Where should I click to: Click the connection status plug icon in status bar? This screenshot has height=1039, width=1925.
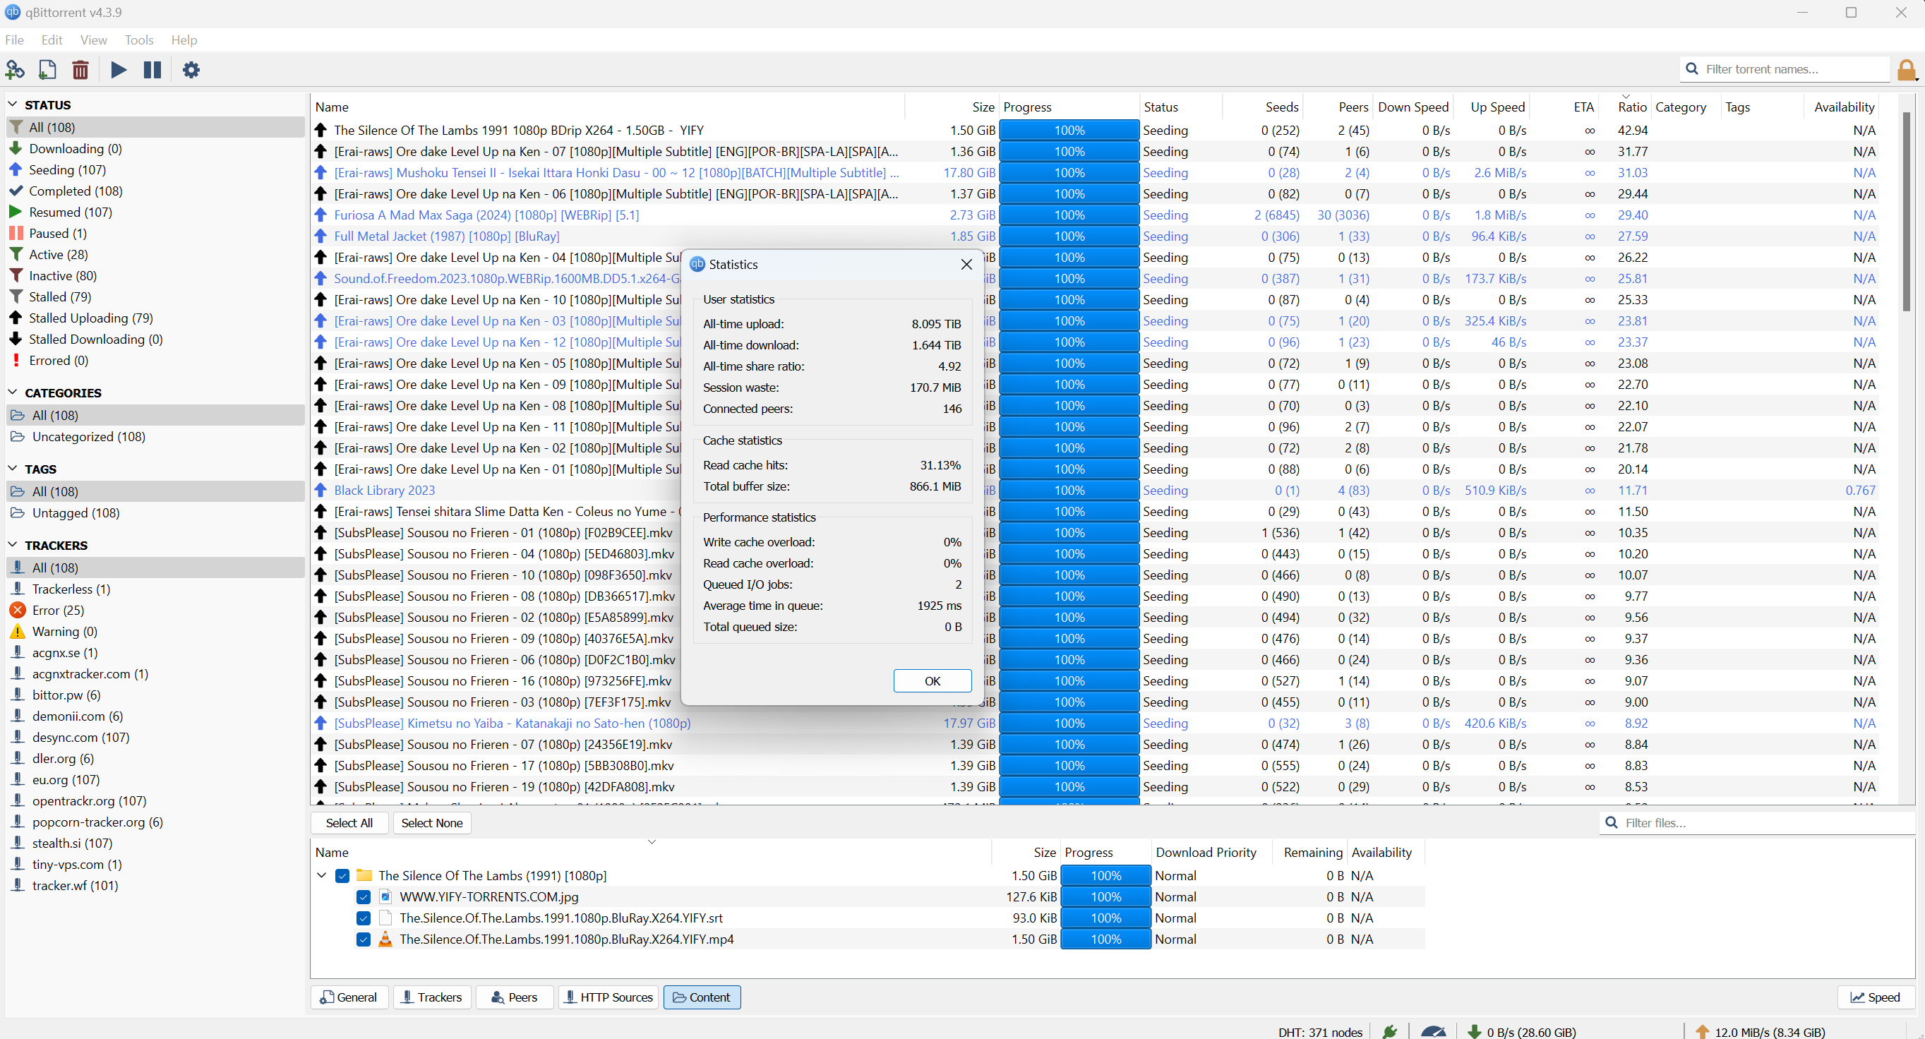(x=1390, y=1031)
